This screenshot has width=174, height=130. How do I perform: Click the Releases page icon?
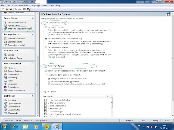click(5, 68)
